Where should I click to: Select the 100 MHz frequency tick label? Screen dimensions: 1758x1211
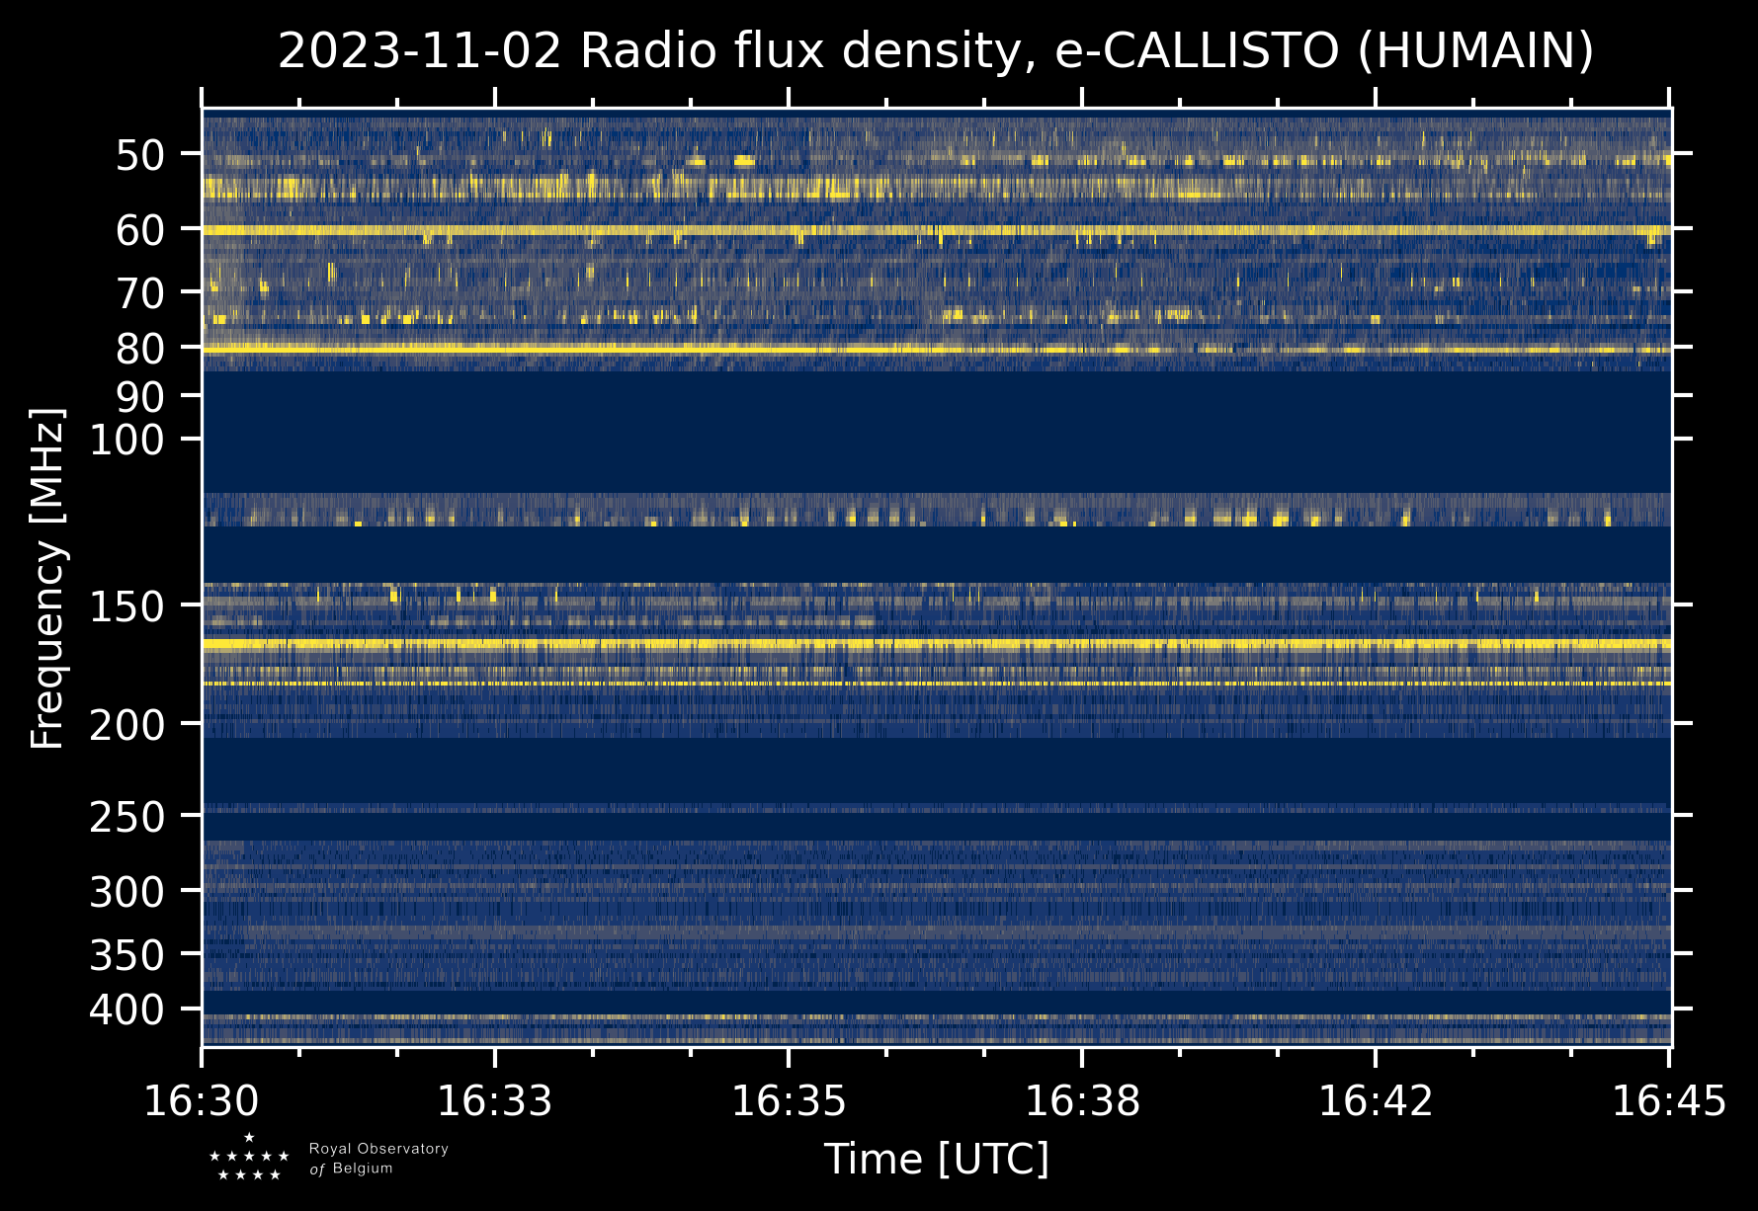pyautogui.click(x=126, y=440)
